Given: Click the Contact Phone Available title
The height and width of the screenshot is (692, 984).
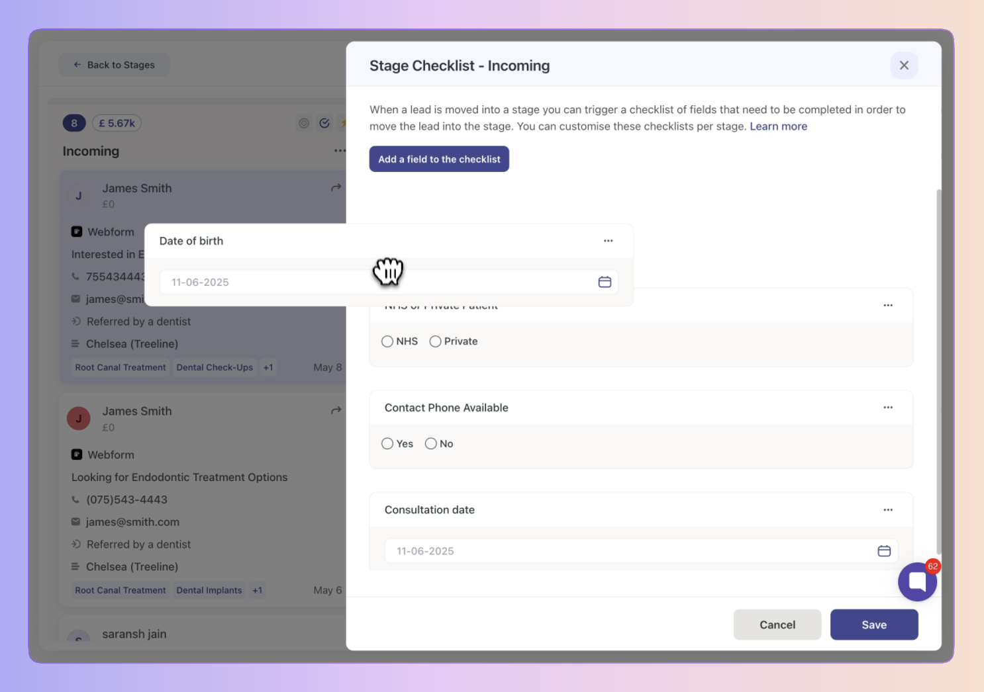Looking at the screenshot, I should (446, 408).
